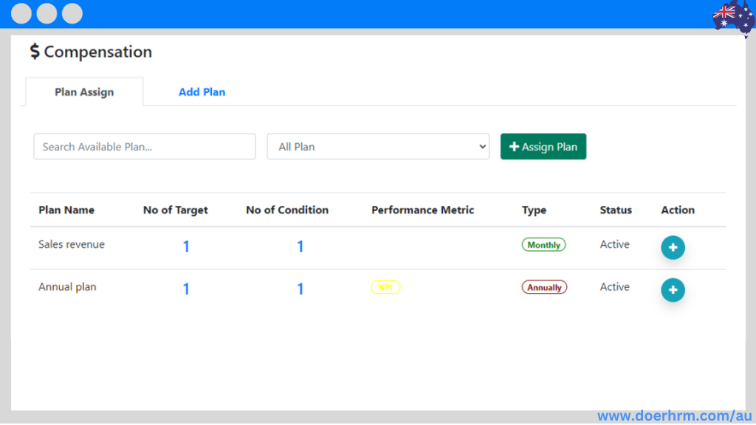Focus the Search Available Plan field
The image size is (756, 425).
coord(145,147)
